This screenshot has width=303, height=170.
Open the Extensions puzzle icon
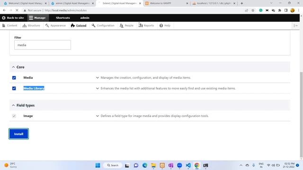pyautogui.click(x=280, y=10)
